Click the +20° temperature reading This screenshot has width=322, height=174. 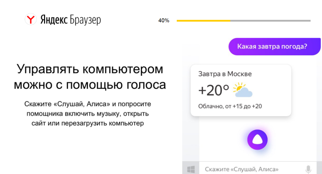(214, 90)
